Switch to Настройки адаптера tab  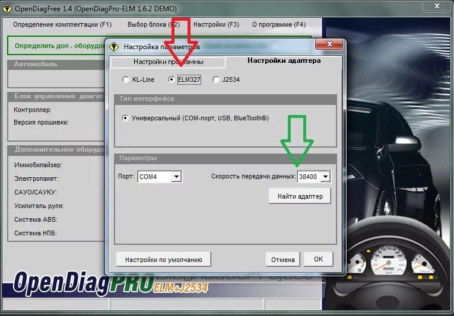[284, 60]
